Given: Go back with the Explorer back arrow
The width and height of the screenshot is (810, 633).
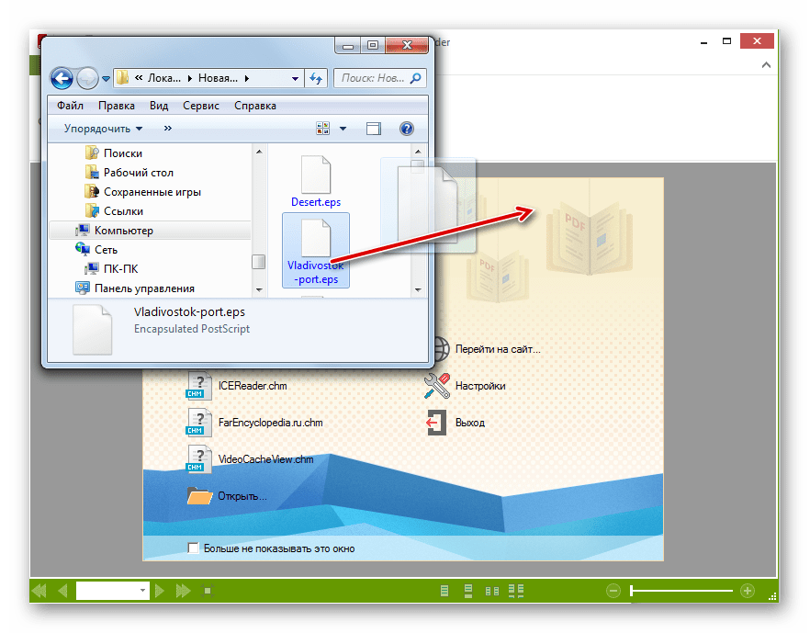Looking at the screenshot, I should (62, 78).
